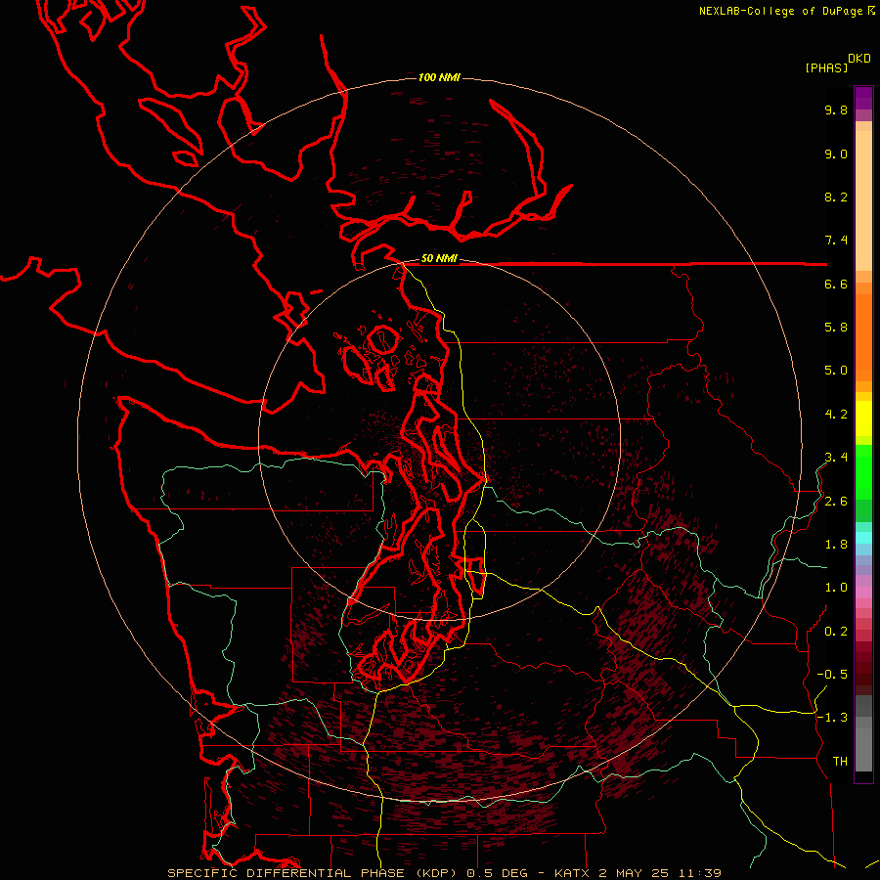Click the -0.5 colorbar scale value
This screenshot has width=880, height=880.
click(832, 675)
